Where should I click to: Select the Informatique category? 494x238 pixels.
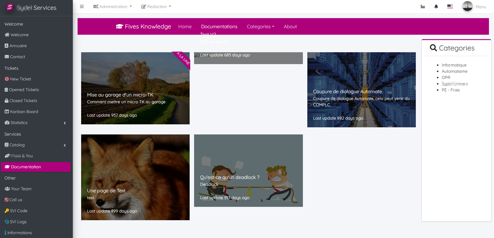(x=454, y=65)
